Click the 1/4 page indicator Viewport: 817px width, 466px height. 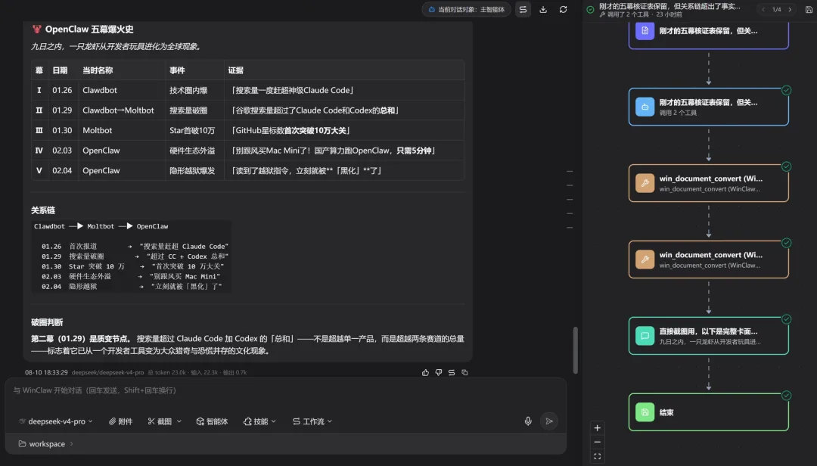776,9
